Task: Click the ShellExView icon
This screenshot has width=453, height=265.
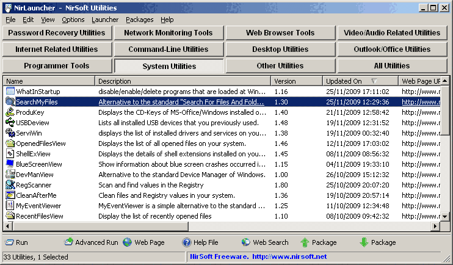Action: pos(10,154)
